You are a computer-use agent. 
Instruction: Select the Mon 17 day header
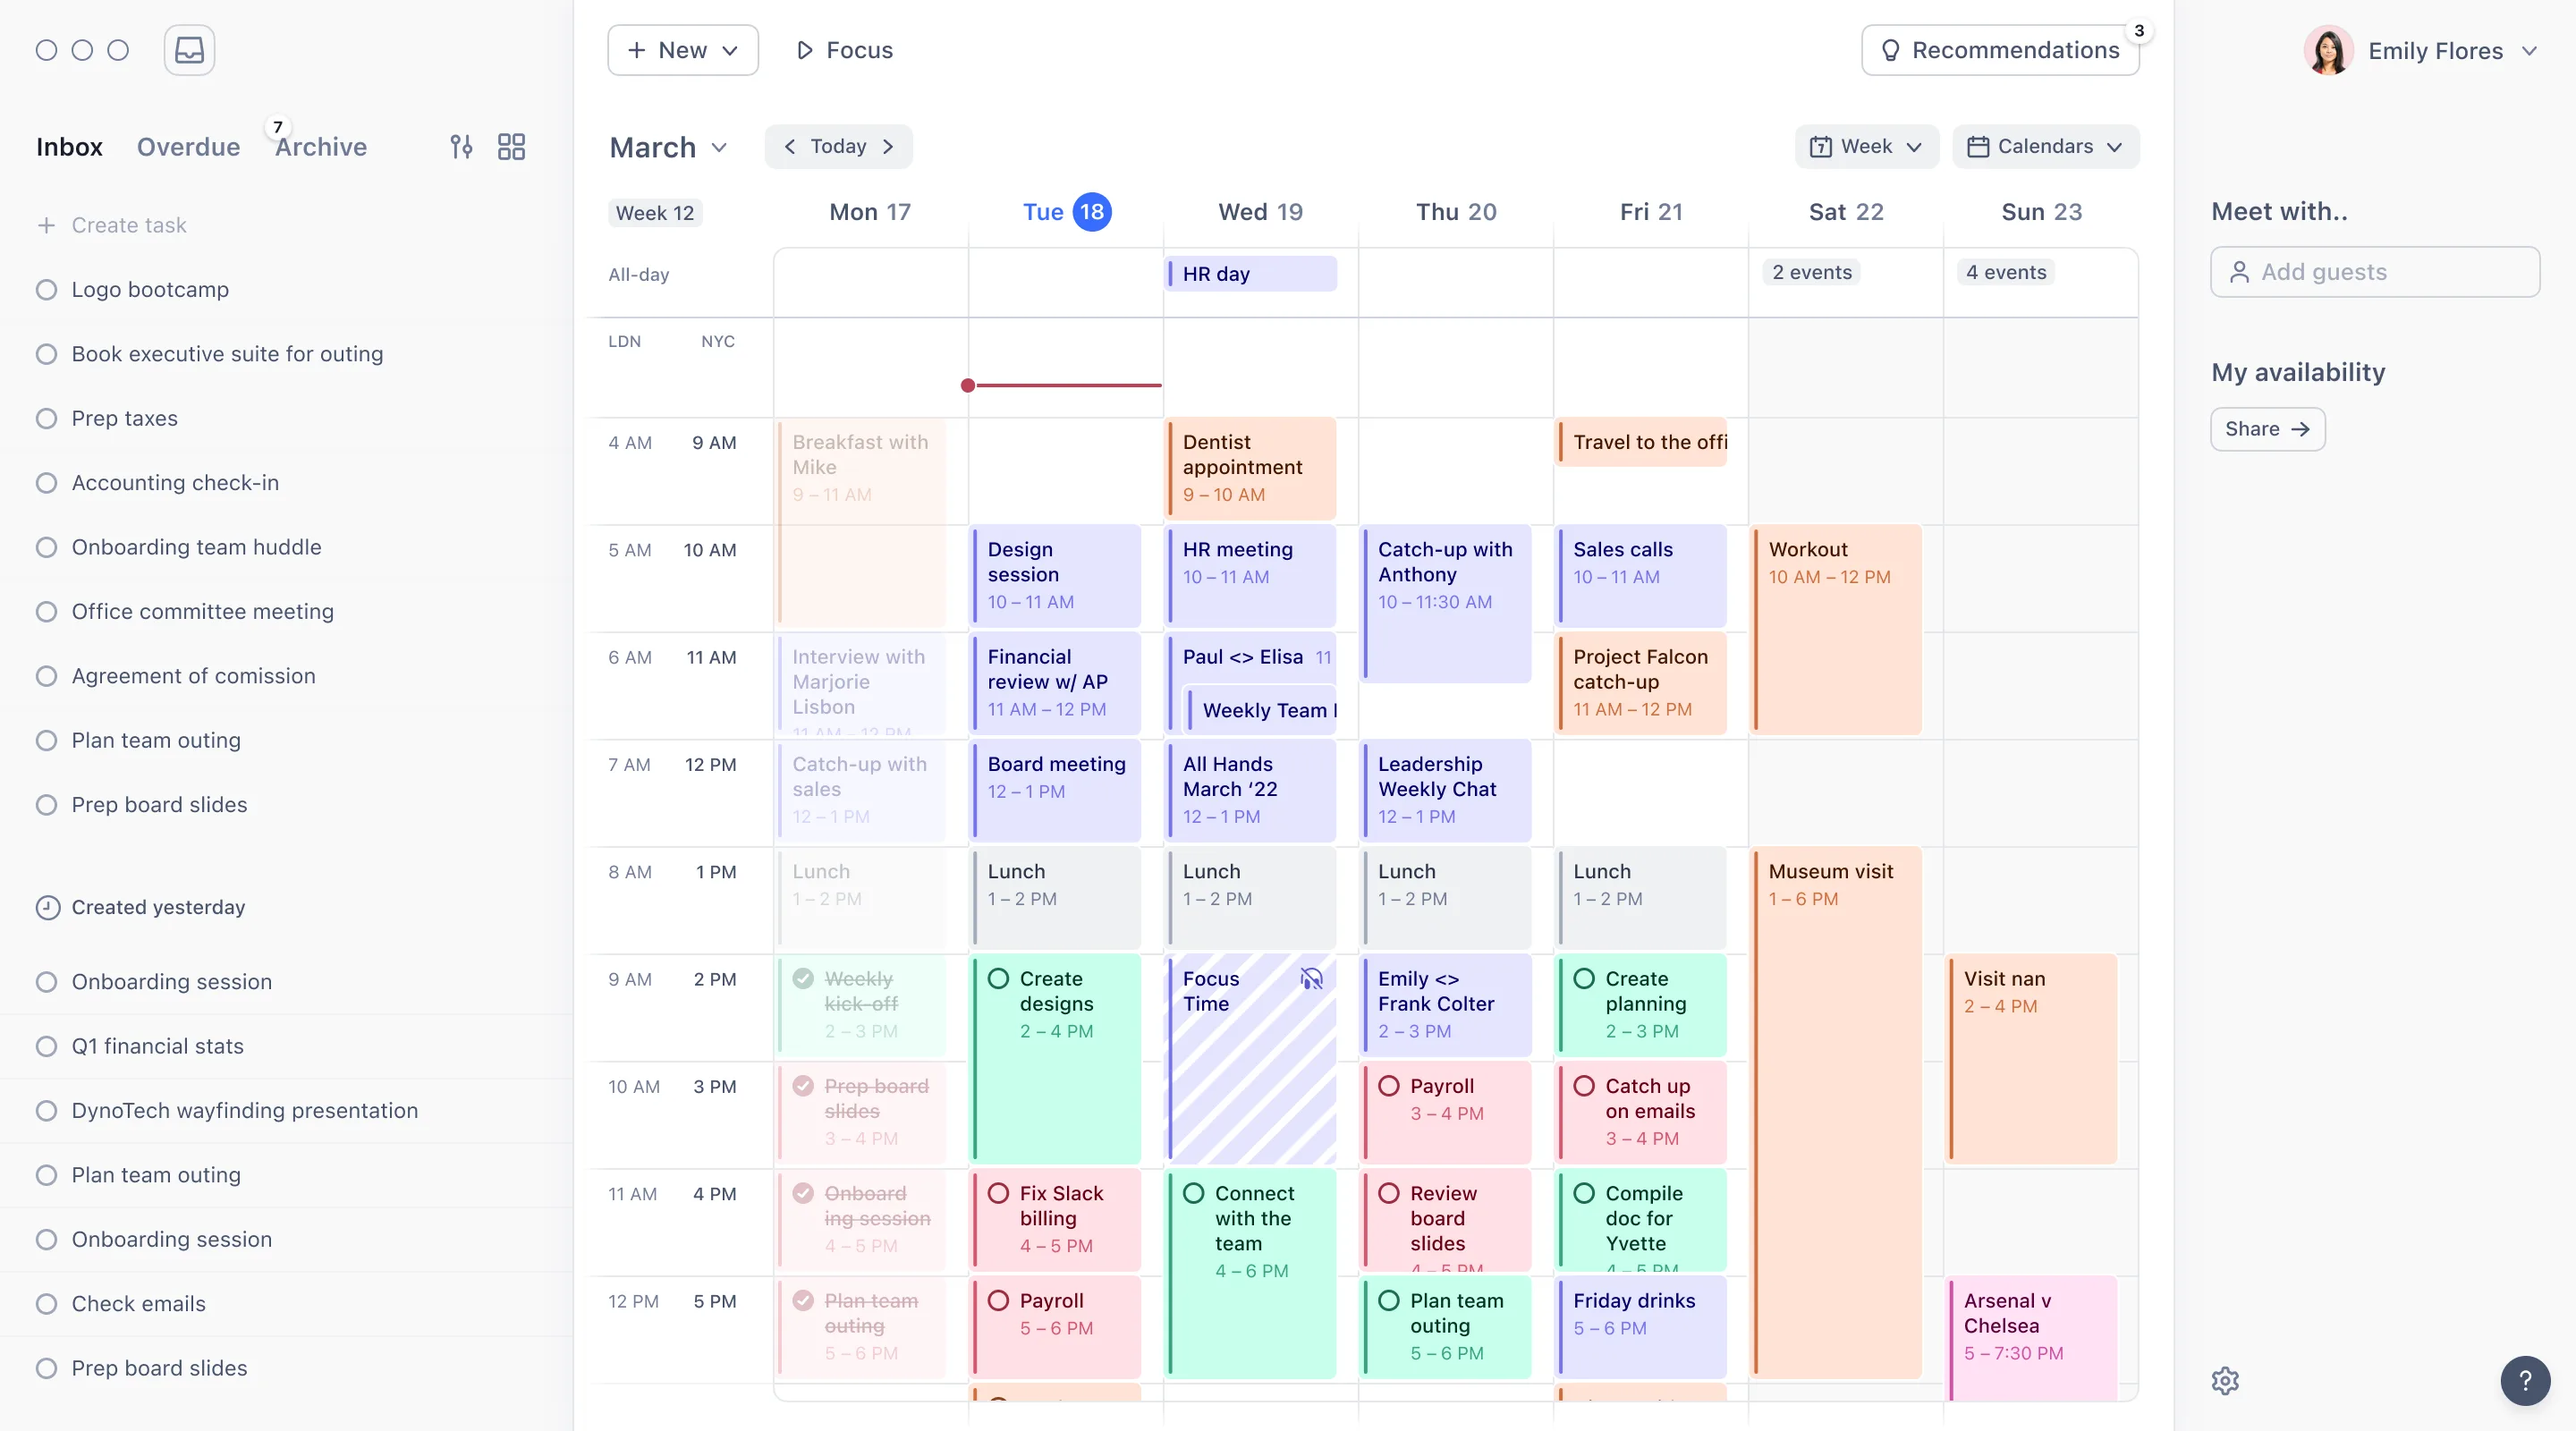[870, 212]
